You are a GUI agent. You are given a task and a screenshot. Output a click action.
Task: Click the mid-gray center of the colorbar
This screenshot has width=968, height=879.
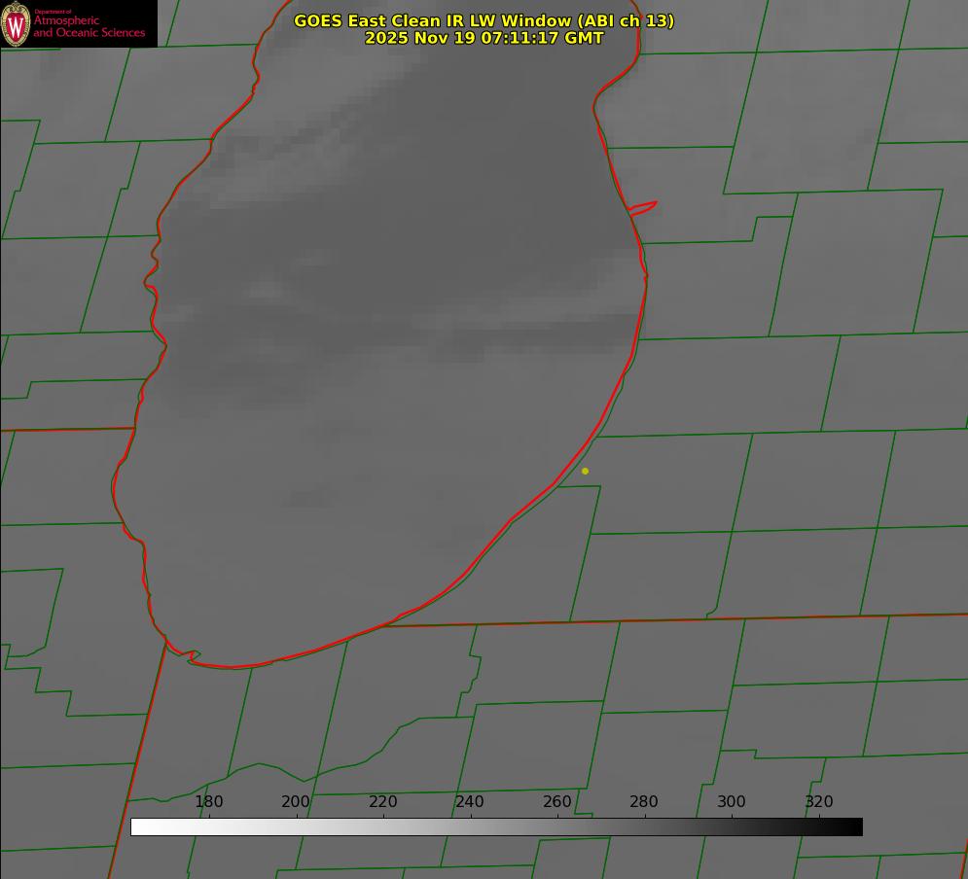[x=496, y=826]
